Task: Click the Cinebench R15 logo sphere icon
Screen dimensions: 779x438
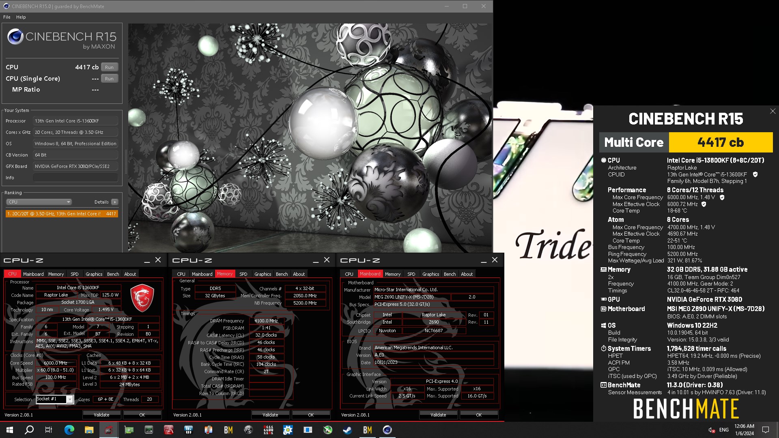Action: coord(15,37)
